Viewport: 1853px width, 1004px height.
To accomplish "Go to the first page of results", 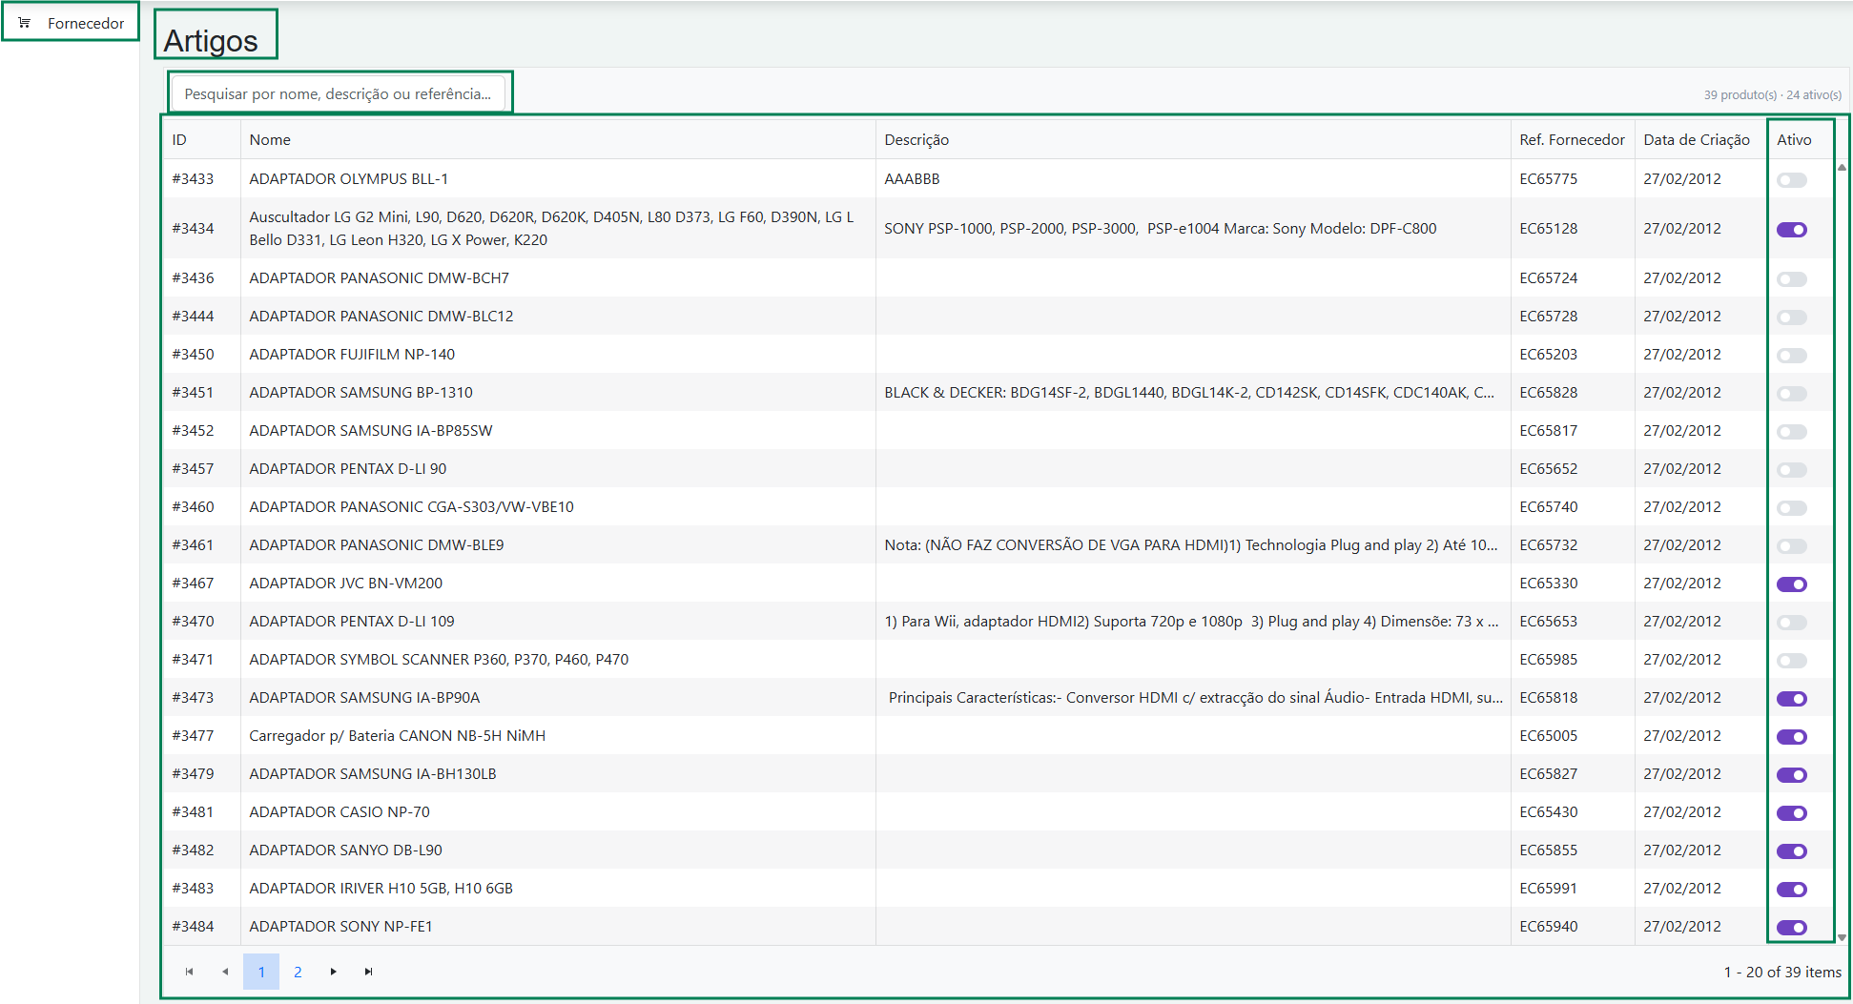I will click(x=189, y=972).
